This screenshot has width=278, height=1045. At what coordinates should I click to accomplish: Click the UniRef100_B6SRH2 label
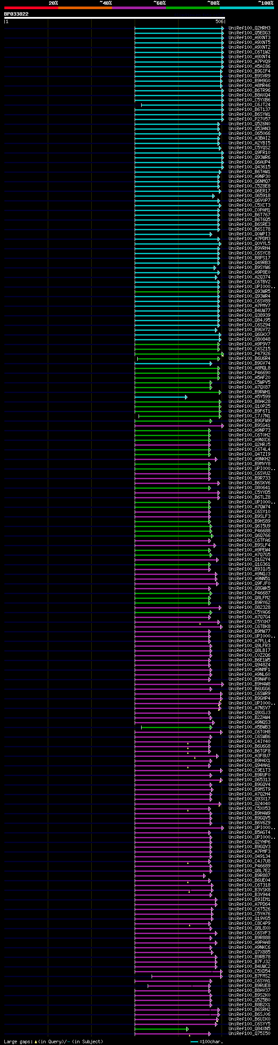tap(249, 1010)
